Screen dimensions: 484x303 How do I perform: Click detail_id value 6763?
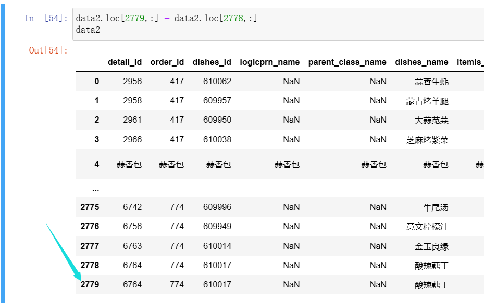(x=132, y=246)
